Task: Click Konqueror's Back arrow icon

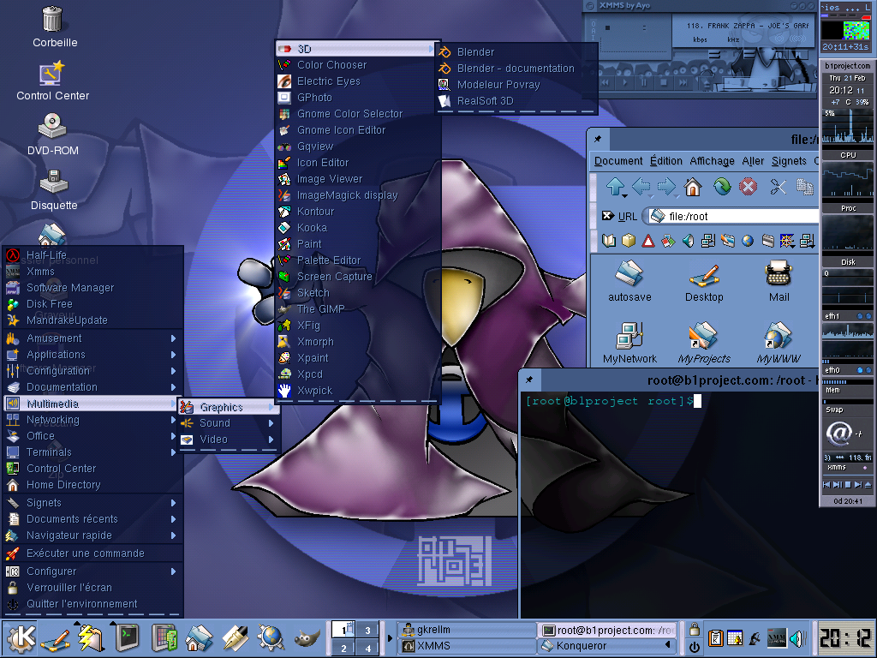Action: (x=641, y=187)
